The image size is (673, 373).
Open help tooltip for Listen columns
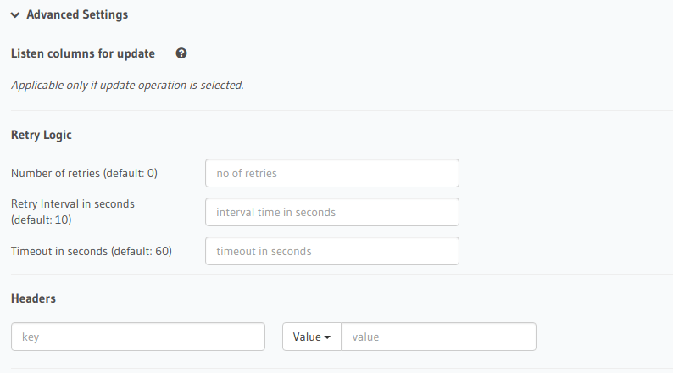coord(181,53)
